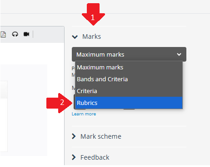
Task: Click the Feedback section title
Action: coord(95,157)
